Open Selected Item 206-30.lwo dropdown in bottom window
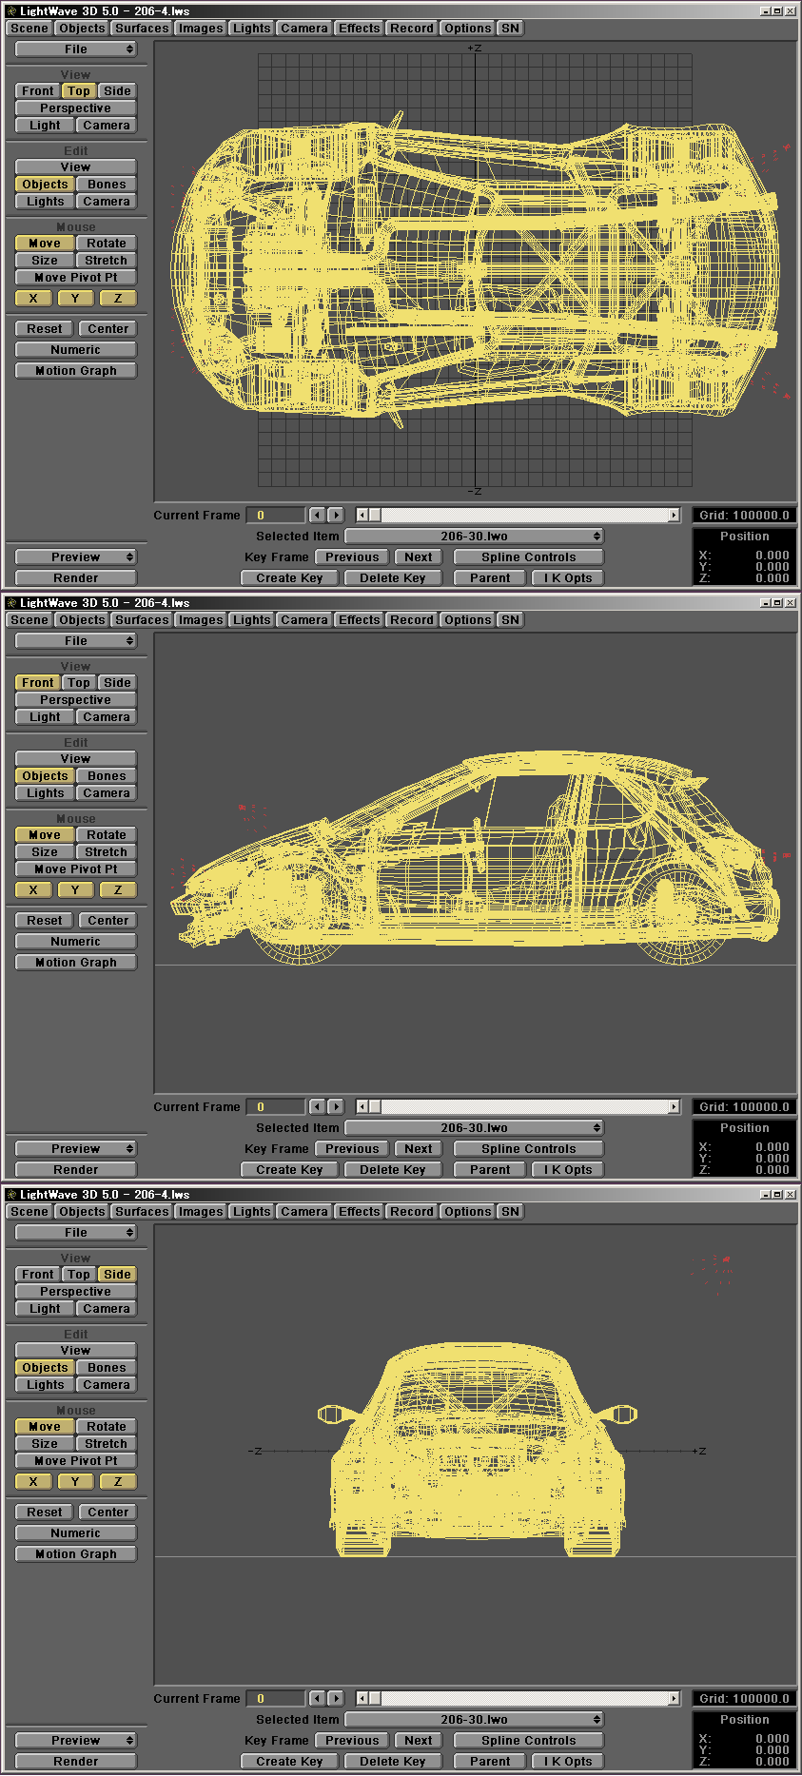 [474, 1719]
